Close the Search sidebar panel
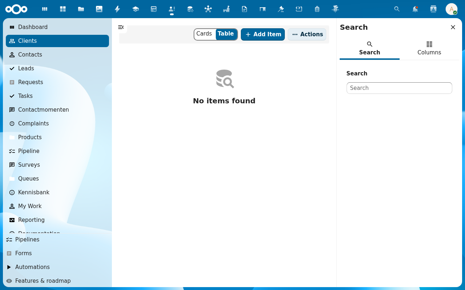Viewport: 465px width, 290px height. point(453,27)
